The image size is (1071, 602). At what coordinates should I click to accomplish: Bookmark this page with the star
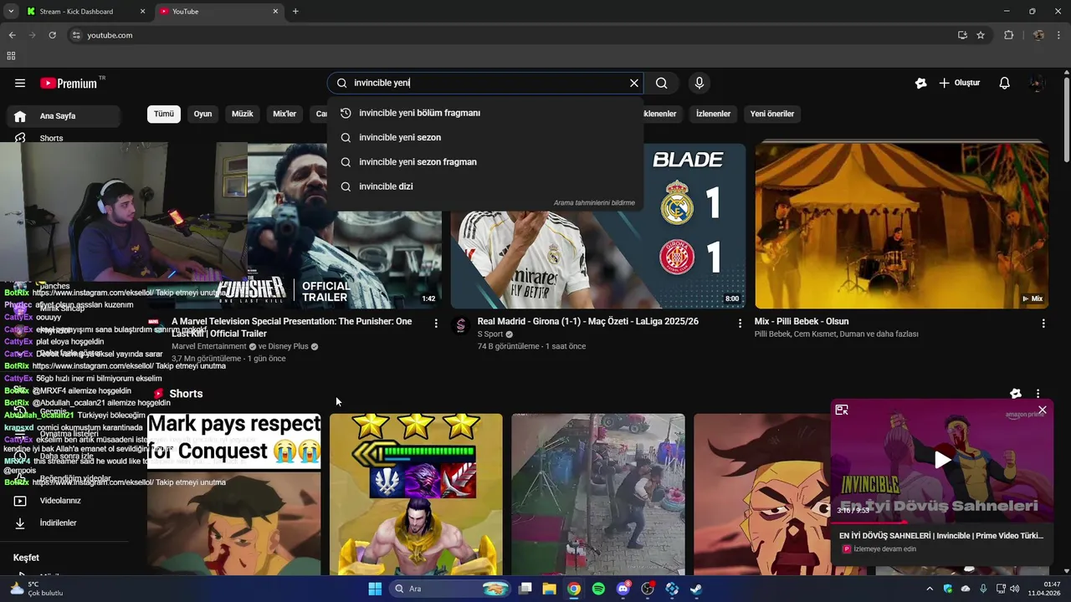(x=981, y=35)
